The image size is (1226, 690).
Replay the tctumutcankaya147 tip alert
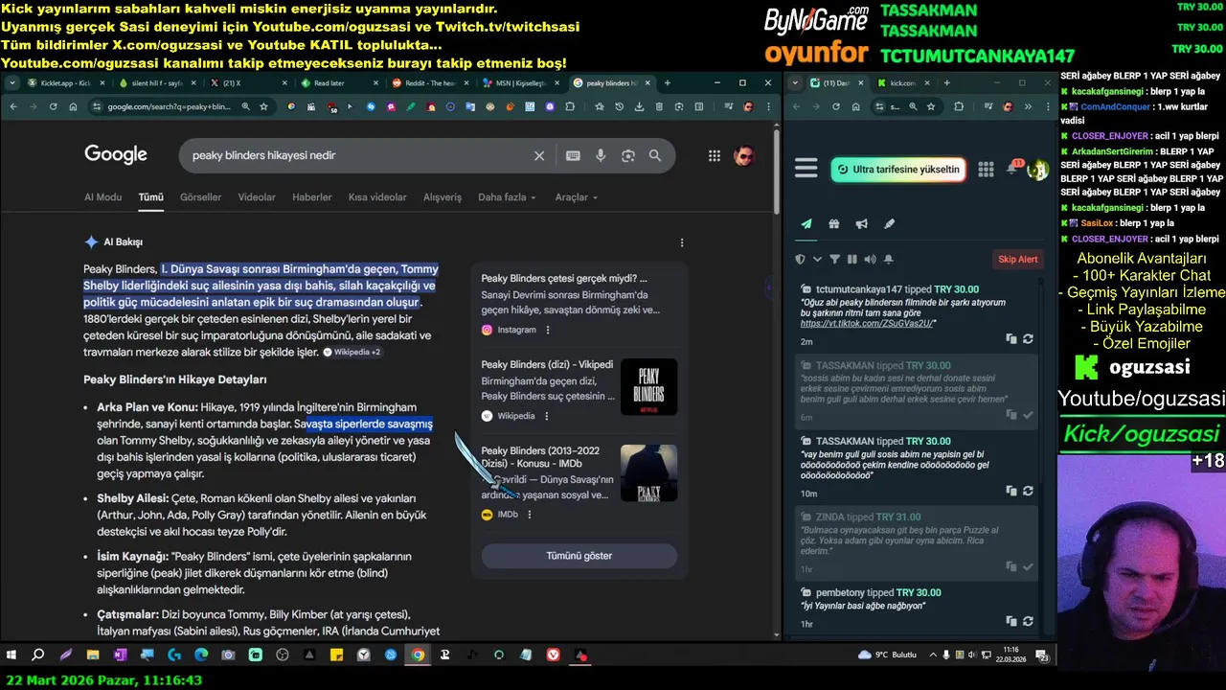[1028, 338]
